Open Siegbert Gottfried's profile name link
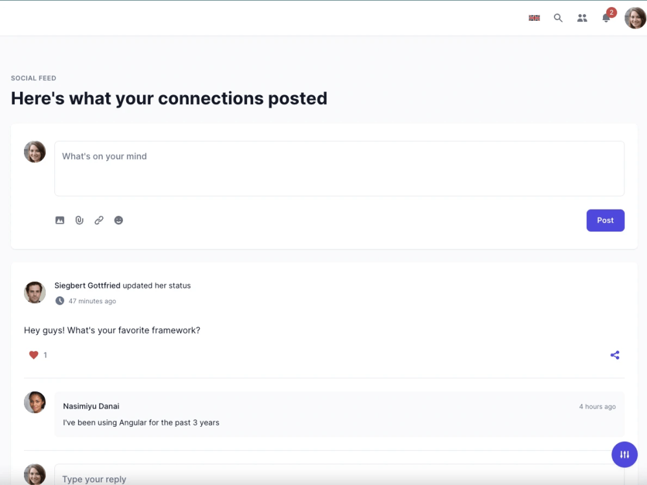647x485 pixels. tap(87, 285)
